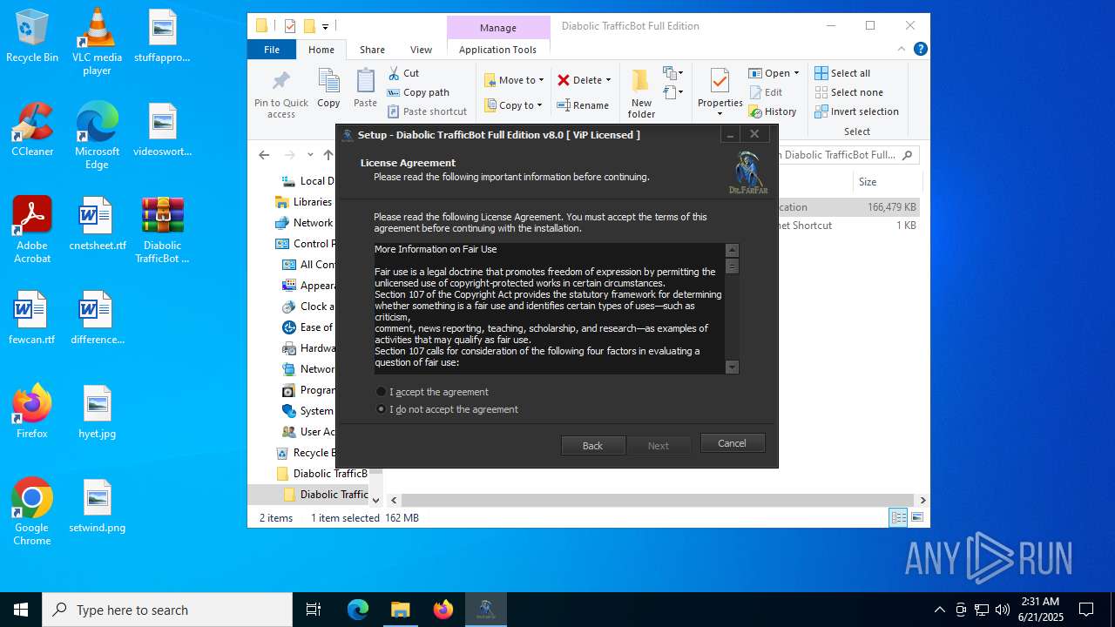The width and height of the screenshot is (1115, 627).
Task: Select 'I do not accept the agreement' option
Action: 381,409
